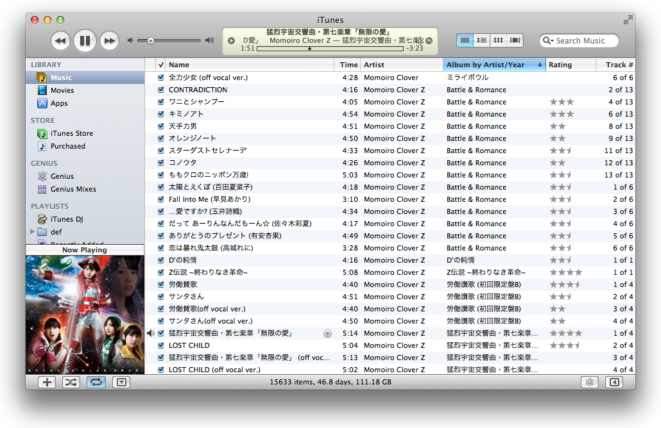
Task: Hide the Now Playing artwork panel
Action: 121,383
